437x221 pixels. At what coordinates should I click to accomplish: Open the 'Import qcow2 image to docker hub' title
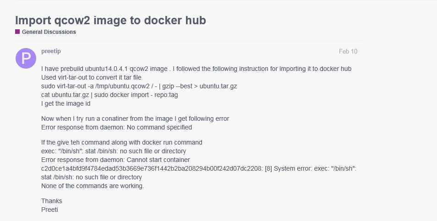pyautogui.click(x=110, y=20)
